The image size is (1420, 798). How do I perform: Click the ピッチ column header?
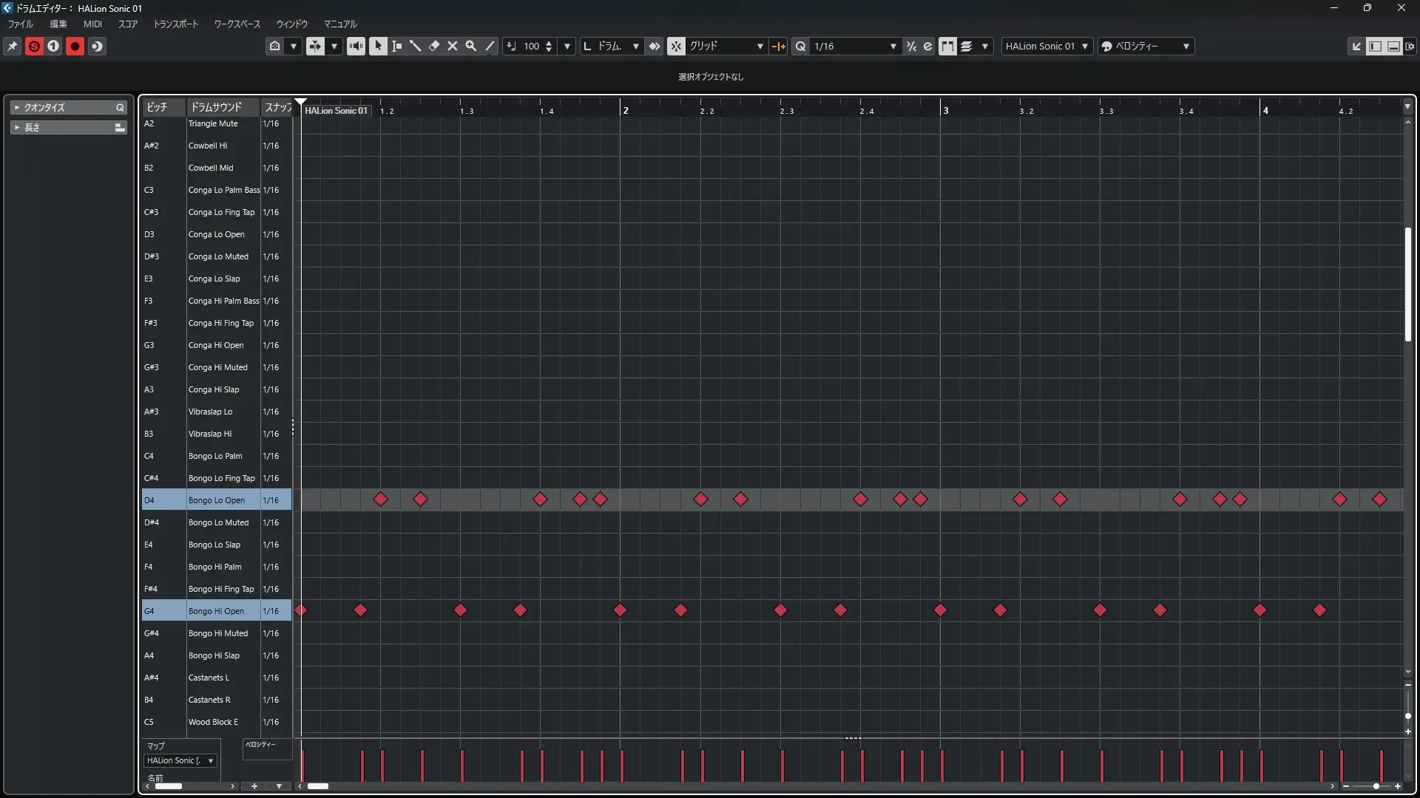157,107
